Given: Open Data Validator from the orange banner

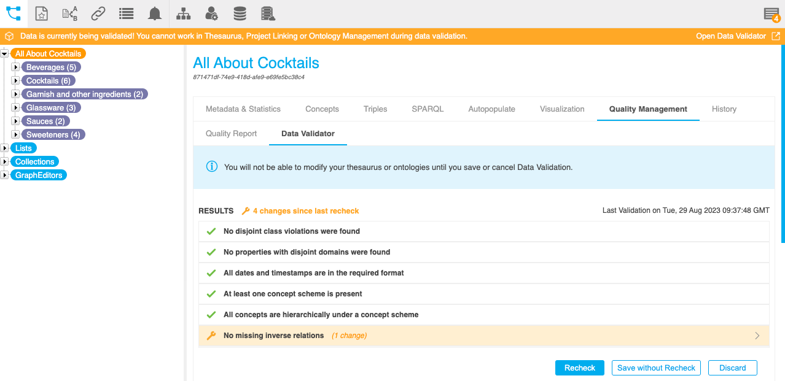Looking at the screenshot, I should [732, 36].
